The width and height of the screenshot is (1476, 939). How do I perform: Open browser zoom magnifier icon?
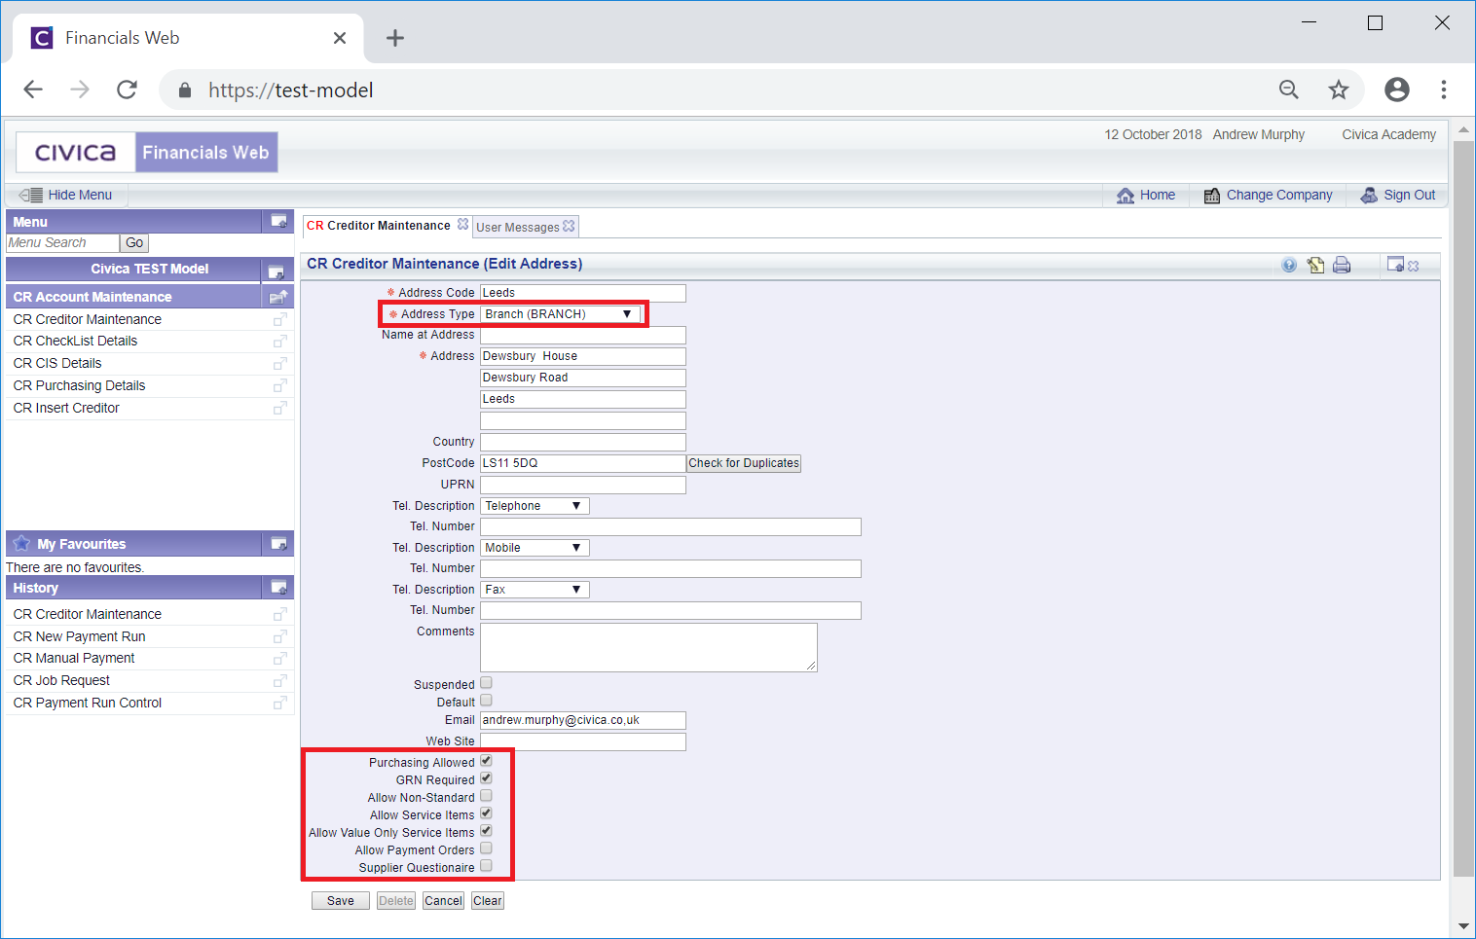(x=1289, y=90)
